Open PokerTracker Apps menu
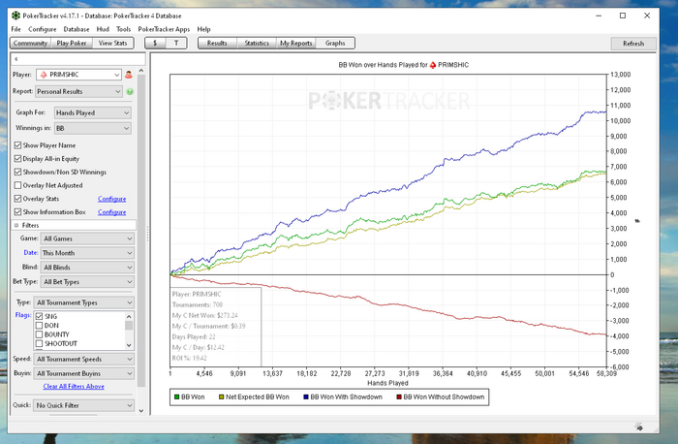This screenshot has height=444, width=678. (x=164, y=29)
